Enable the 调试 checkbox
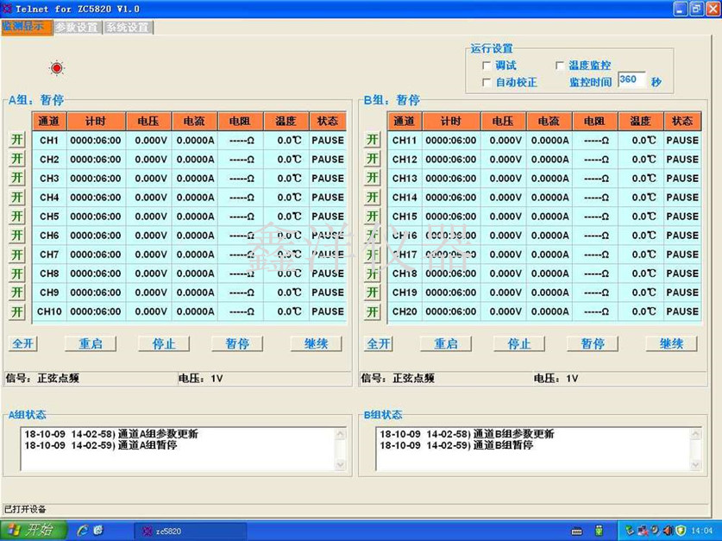This screenshot has width=722, height=541. click(x=487, y=66)
